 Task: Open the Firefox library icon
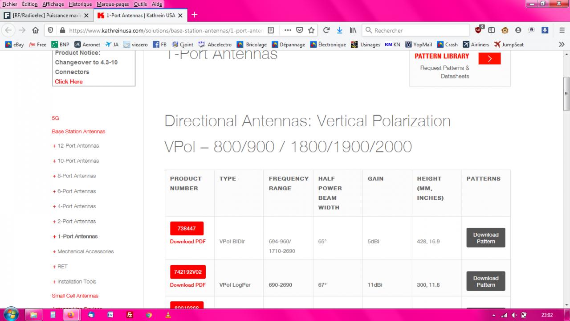tap(353, 30)
